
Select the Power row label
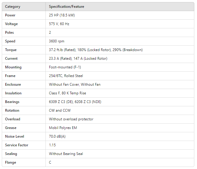10,15
